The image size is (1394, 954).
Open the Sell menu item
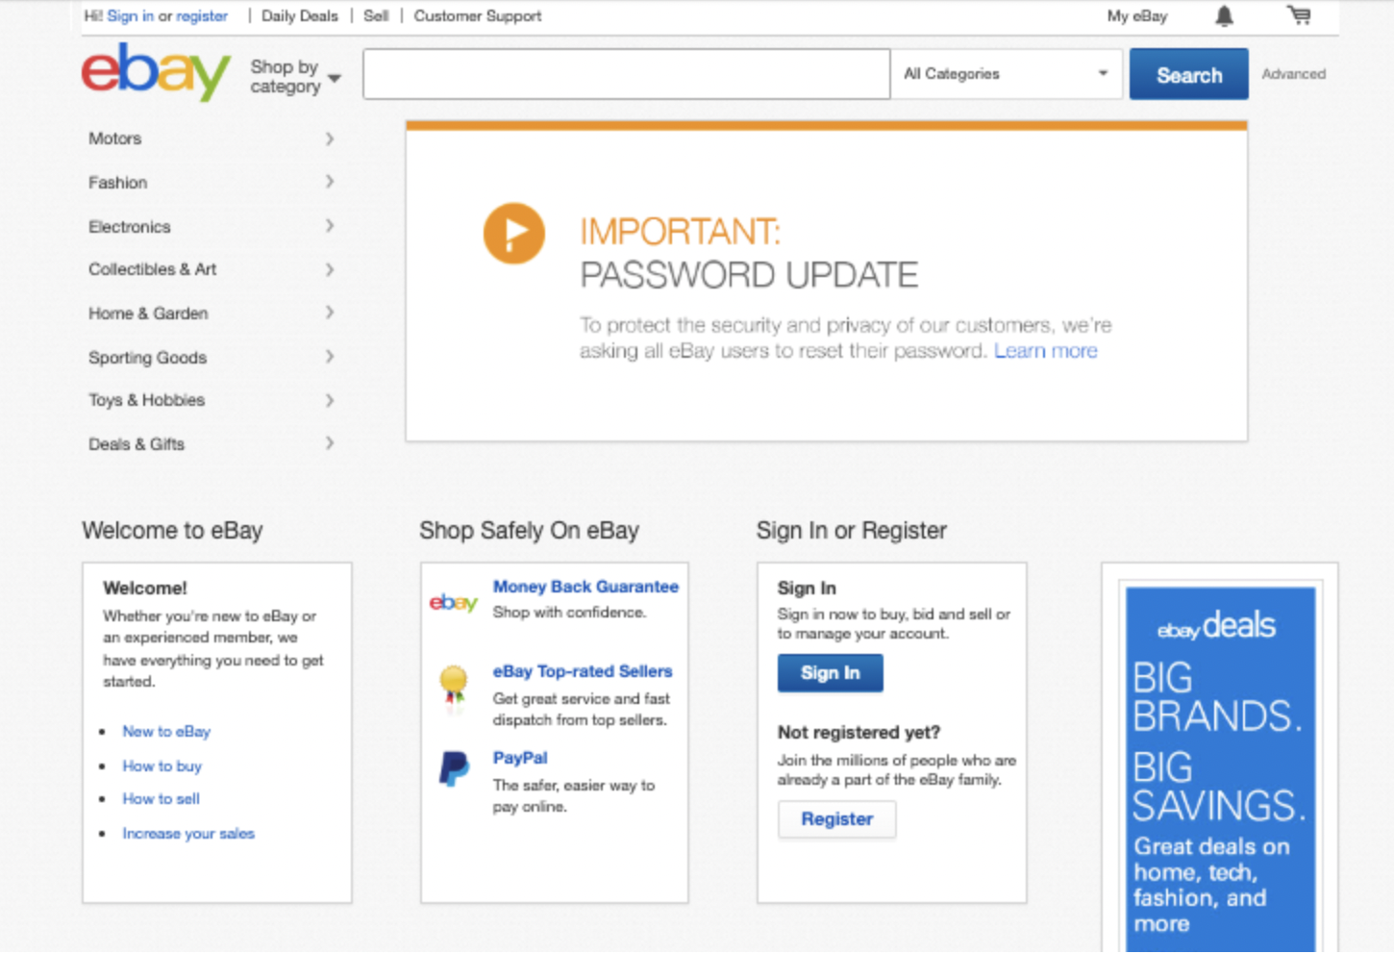(376, 15)
